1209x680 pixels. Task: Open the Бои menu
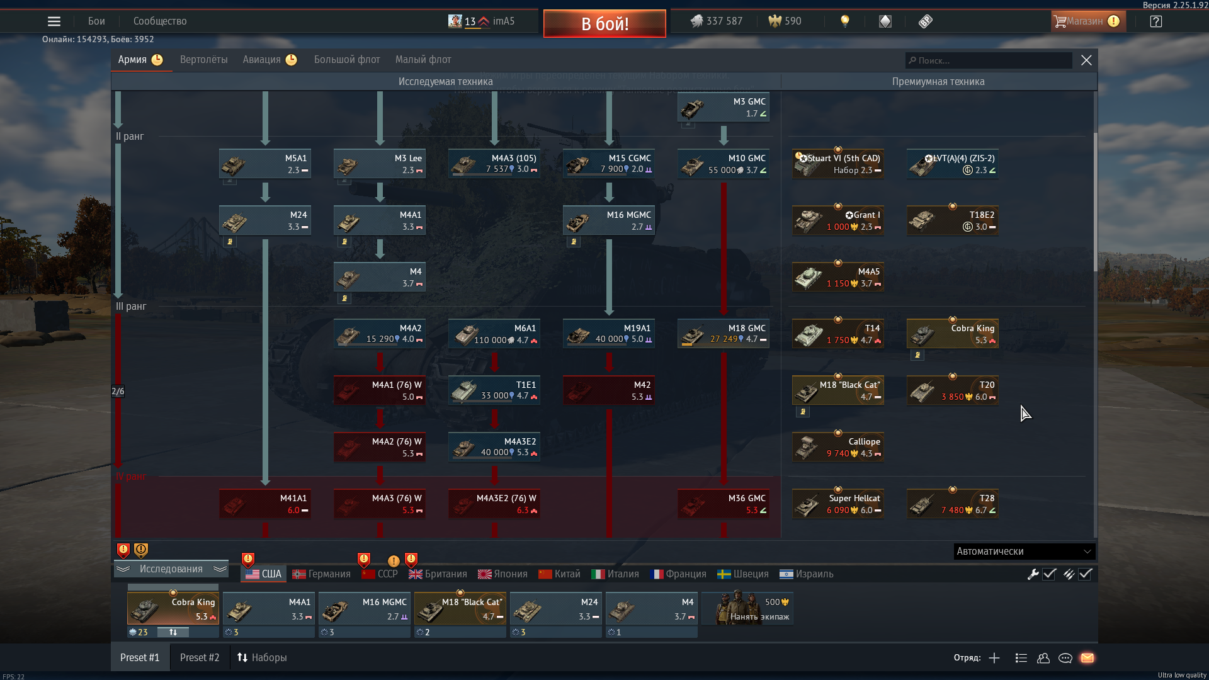pos(96,21)
